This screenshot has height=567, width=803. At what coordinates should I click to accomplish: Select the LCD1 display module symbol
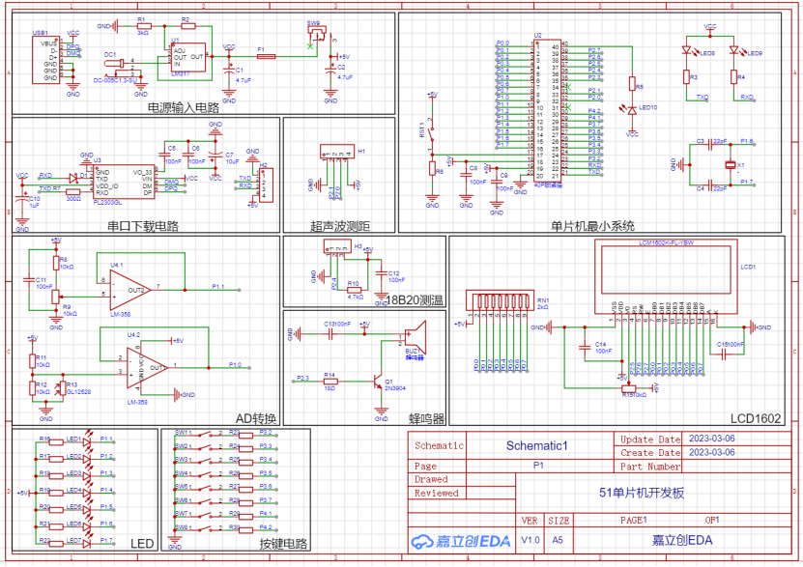coord(667,269)
